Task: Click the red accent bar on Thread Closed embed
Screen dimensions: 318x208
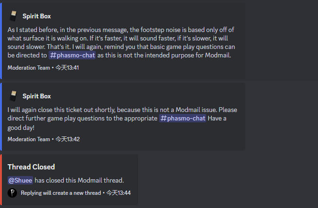Action: click(1, 180)
